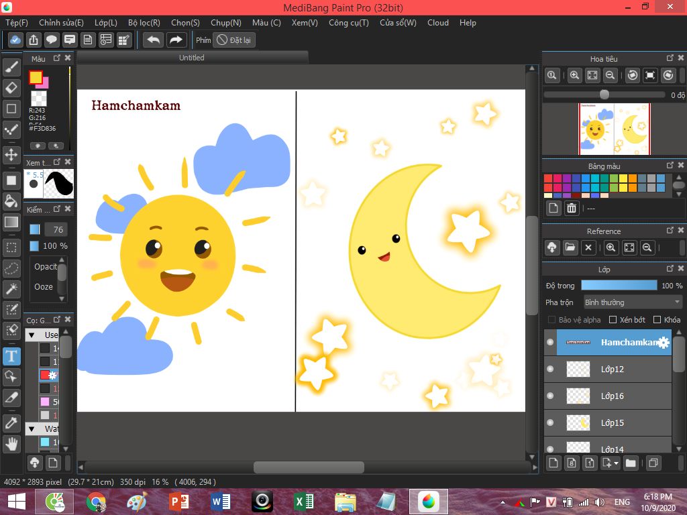The image size is (687, 515).
Task: Select the Eraser tool in left toolbar
Action: [x=11, y=88]
